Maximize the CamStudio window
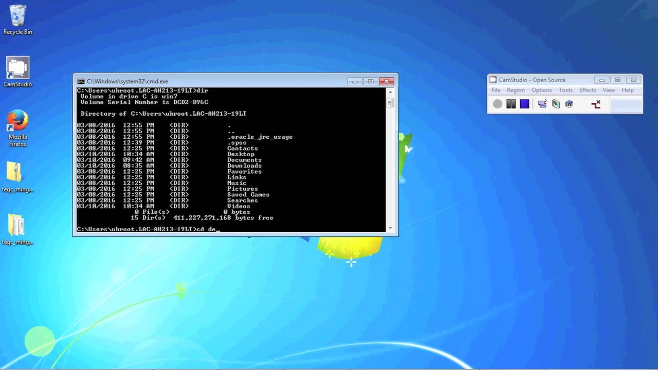Screen dimensions: 658x370 [x=617, y=80]
